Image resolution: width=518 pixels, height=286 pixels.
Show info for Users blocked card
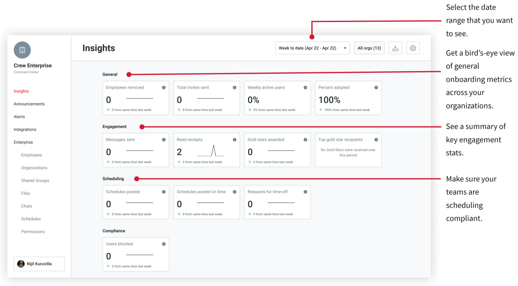pos(164,244)
